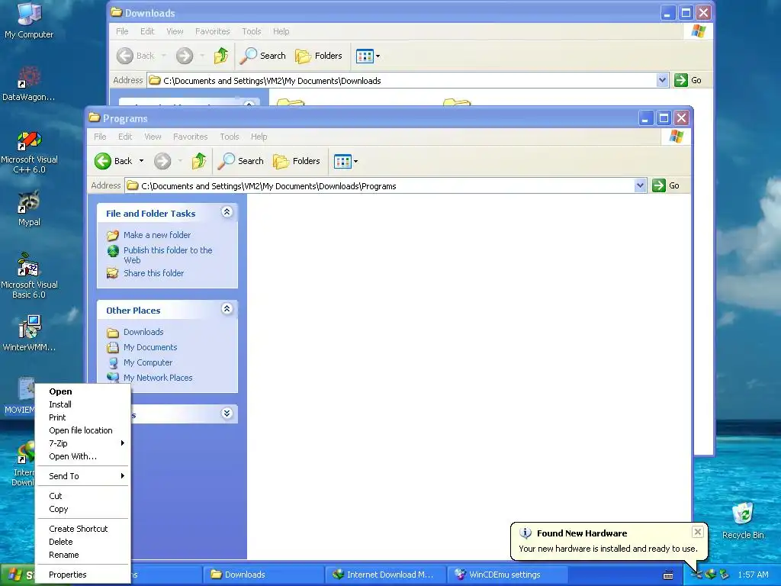781x586 pixels.
Task: Click the Forward arrow in Programs window
Action: pyautogui.click(x=162, y=161)
